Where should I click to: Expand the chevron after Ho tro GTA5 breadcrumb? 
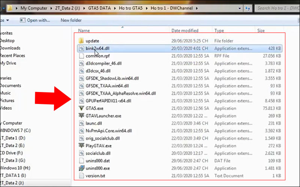pyautogui.click(x=147, y=8)
